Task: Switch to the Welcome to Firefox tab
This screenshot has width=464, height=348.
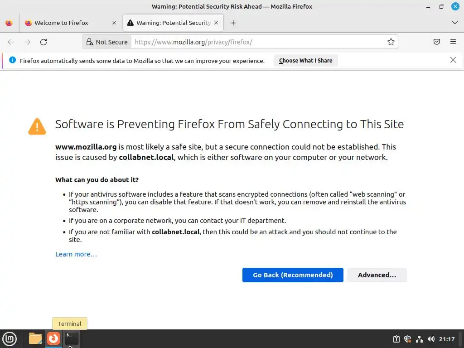Action: click(68, 23)
